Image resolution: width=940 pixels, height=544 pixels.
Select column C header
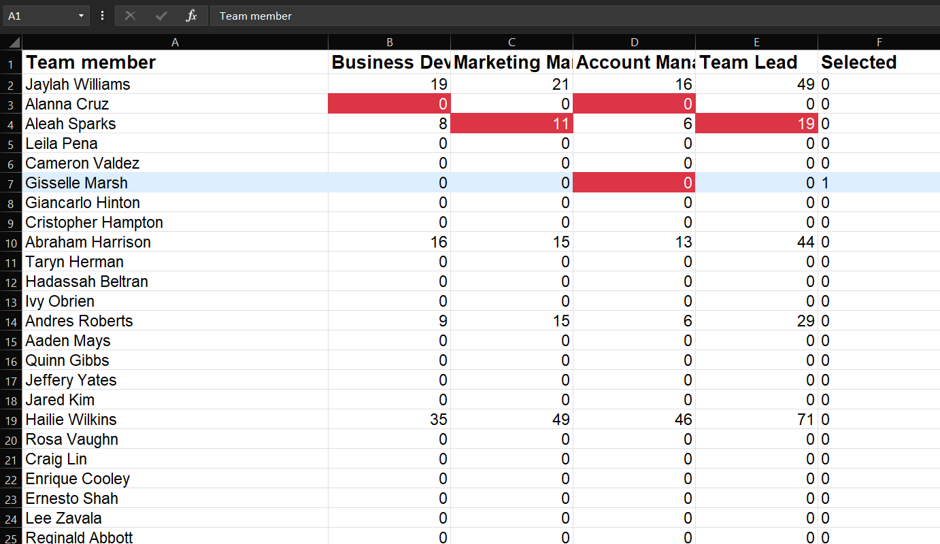click(511, 42)
